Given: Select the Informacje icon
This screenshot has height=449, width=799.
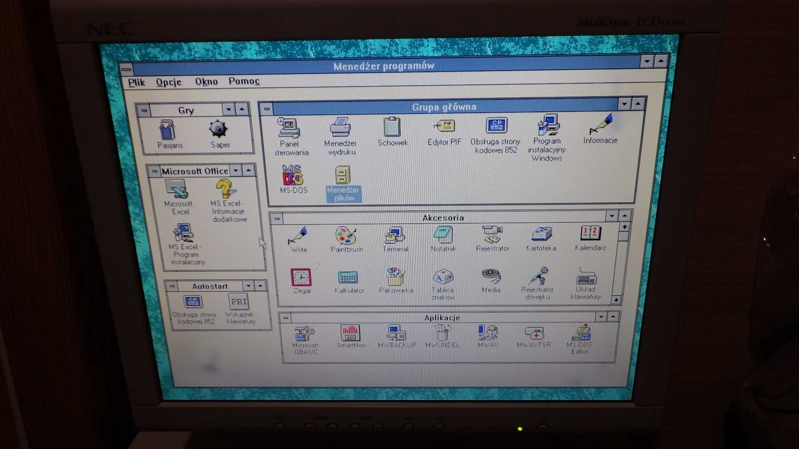Looking at the screenshot, I should point(601,124).
